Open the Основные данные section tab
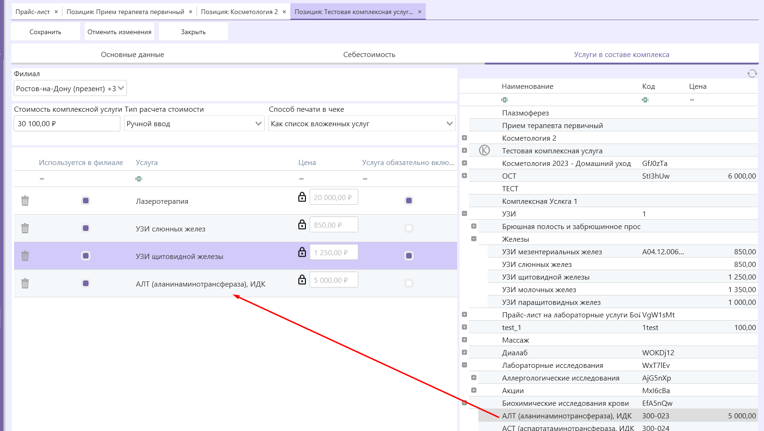Viewport: 764px width, 431px height. tap(133, 54)
